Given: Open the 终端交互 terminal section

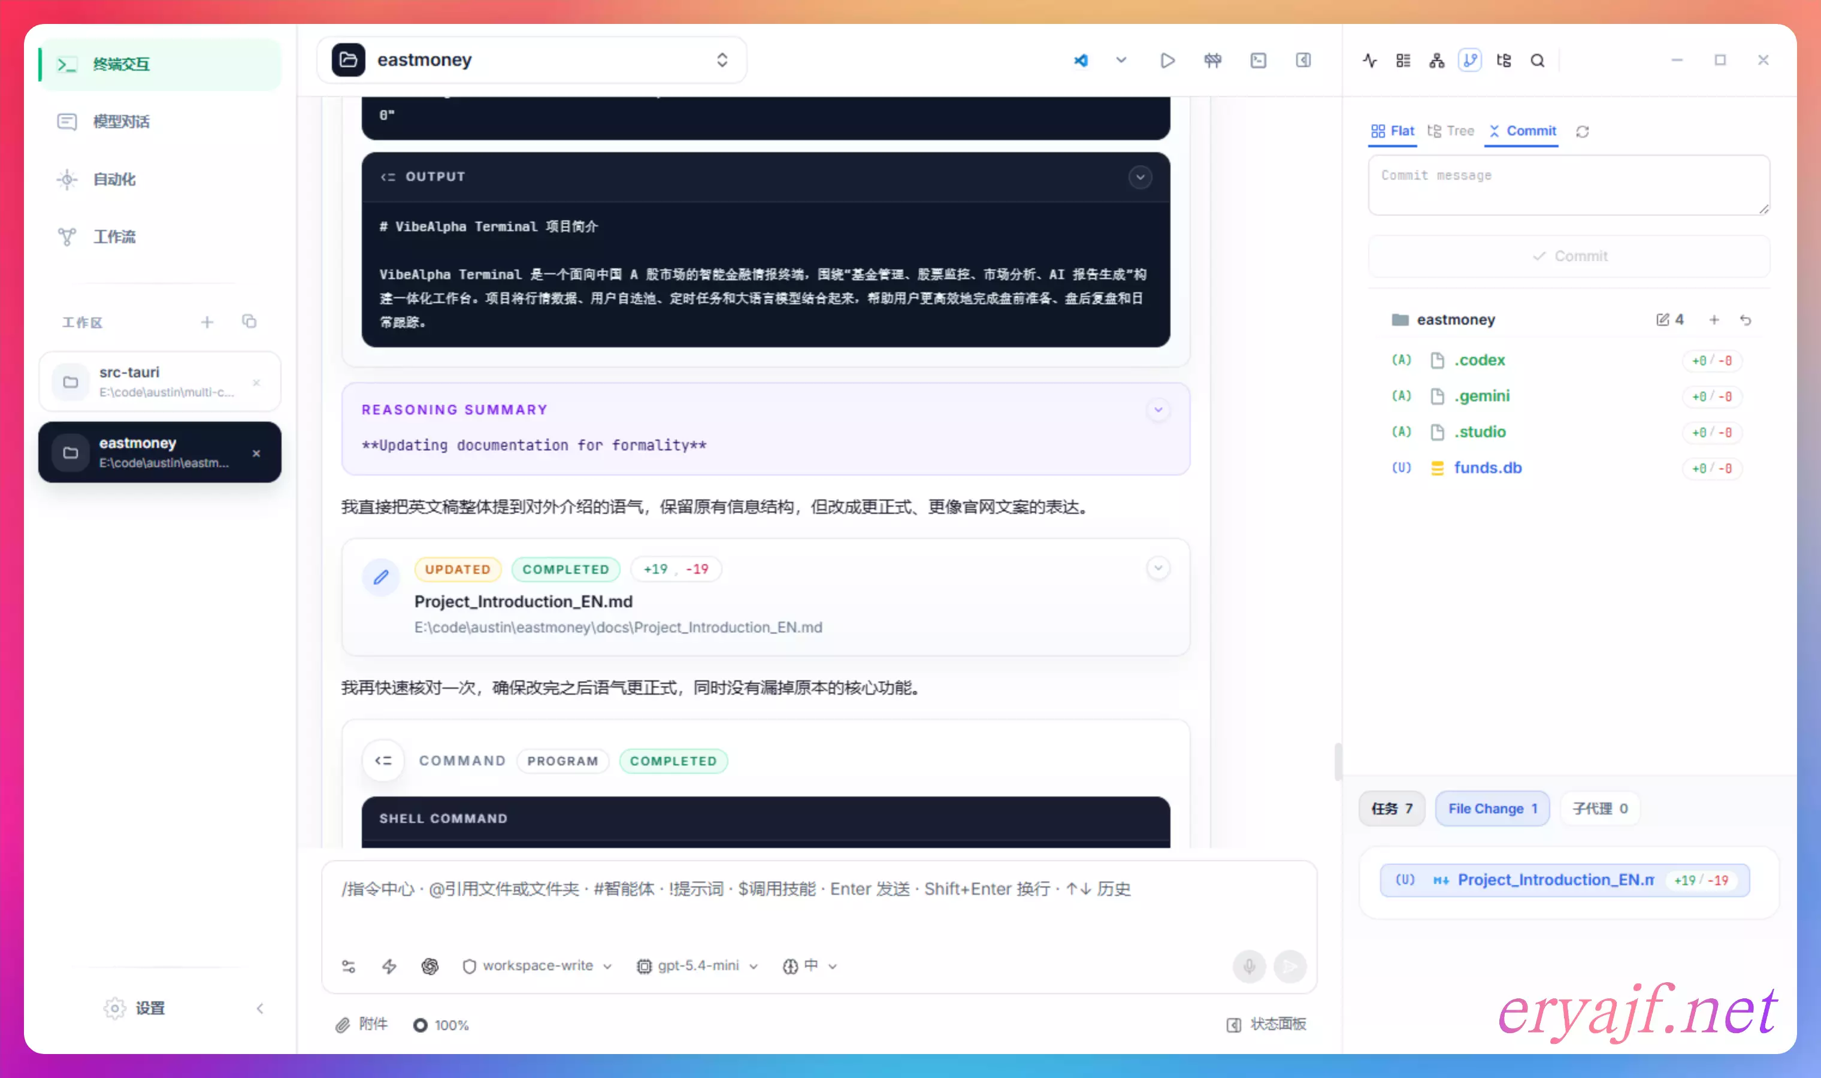Looking at the screenshot, I should (160, 64).
